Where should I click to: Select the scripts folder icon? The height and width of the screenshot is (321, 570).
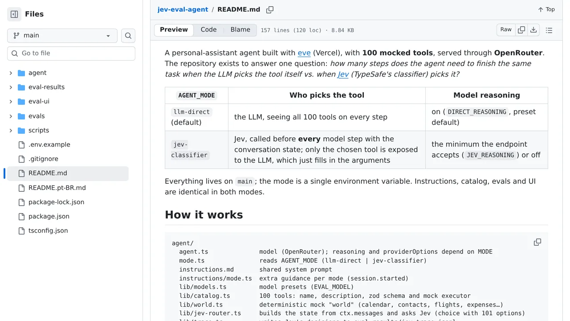tap(21, 131)
